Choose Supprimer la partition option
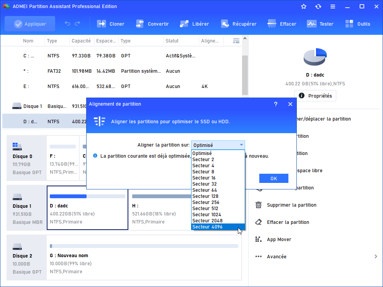The height and width of the screenshot is (287, 383). (x=291, y=205)
